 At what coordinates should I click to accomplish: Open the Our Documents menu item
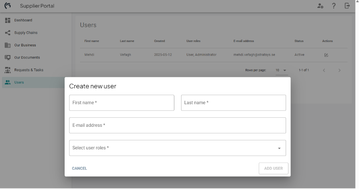pos(27,57)
